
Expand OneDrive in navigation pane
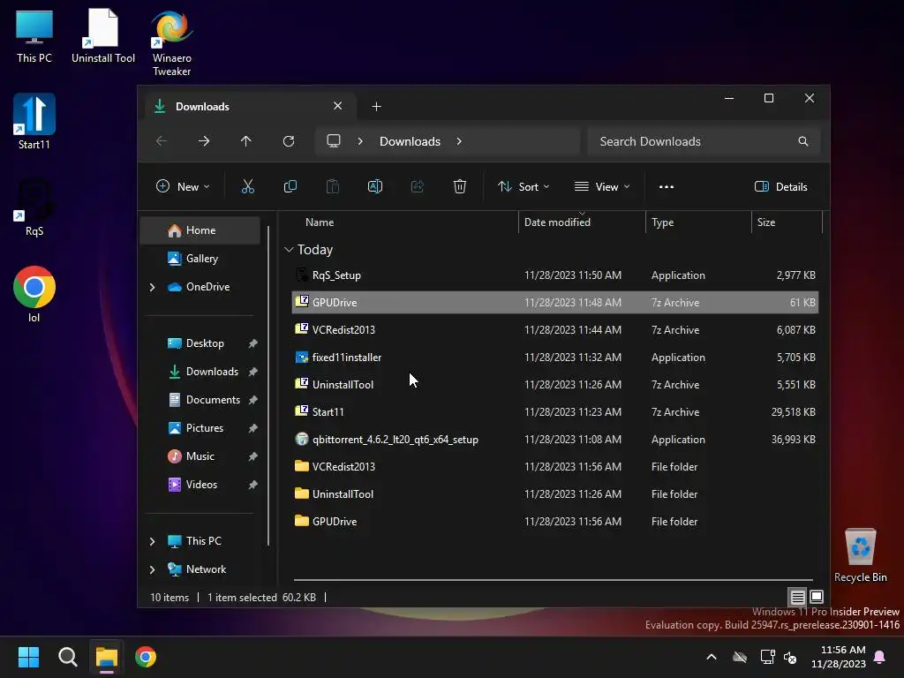(152, 287)
